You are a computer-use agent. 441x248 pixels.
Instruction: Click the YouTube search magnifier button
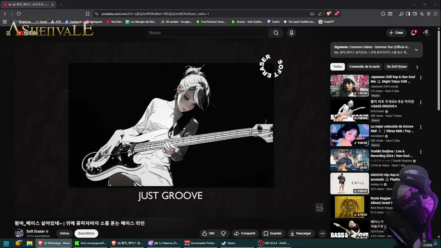[x=276, y=33]
